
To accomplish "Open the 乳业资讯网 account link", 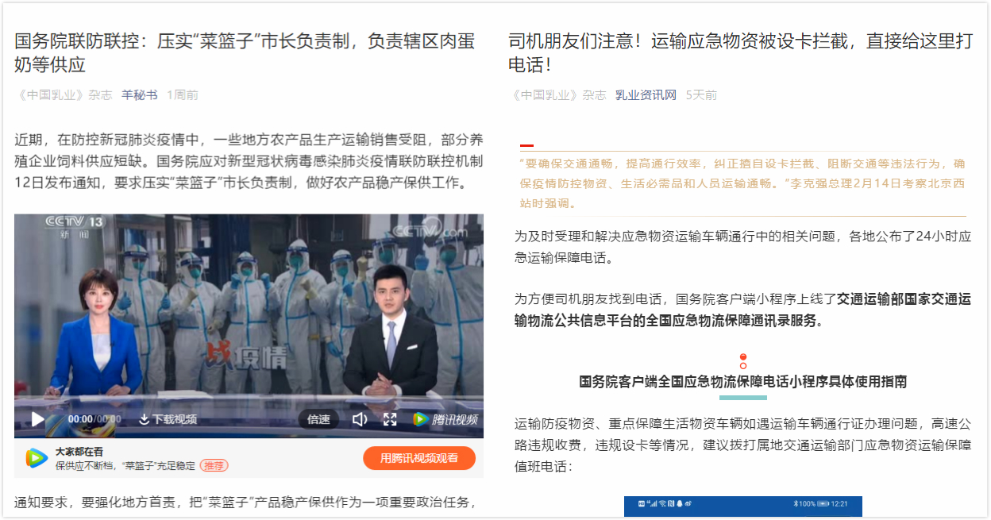I will (x=646, y=94).
